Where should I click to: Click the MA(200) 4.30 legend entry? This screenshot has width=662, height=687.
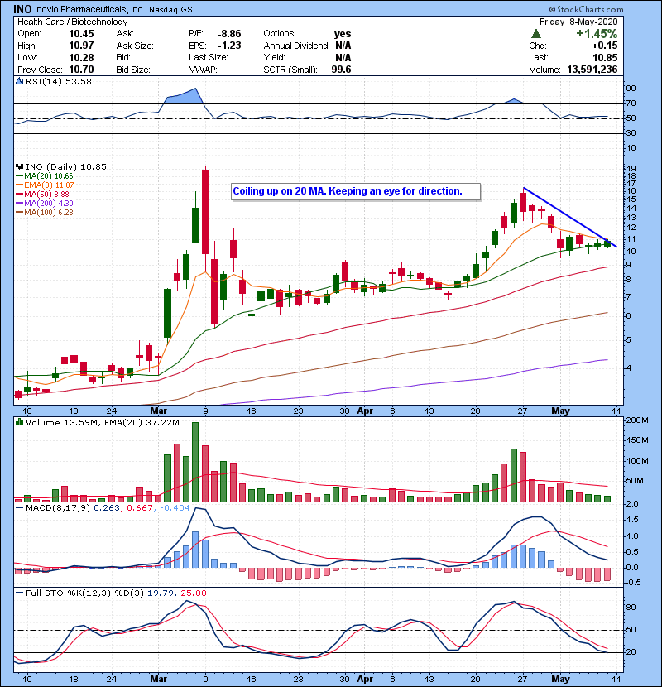(48, 204)
